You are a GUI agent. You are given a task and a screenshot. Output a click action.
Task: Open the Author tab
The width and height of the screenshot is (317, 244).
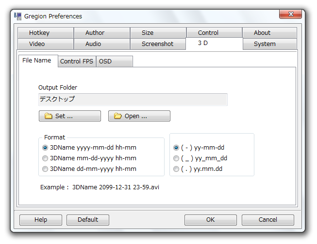point(102,32)
